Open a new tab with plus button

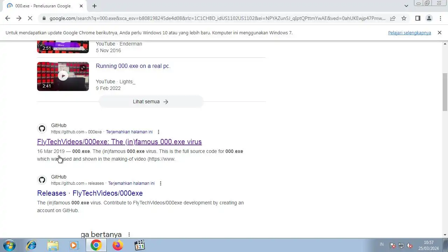click(x=94, y=6)
